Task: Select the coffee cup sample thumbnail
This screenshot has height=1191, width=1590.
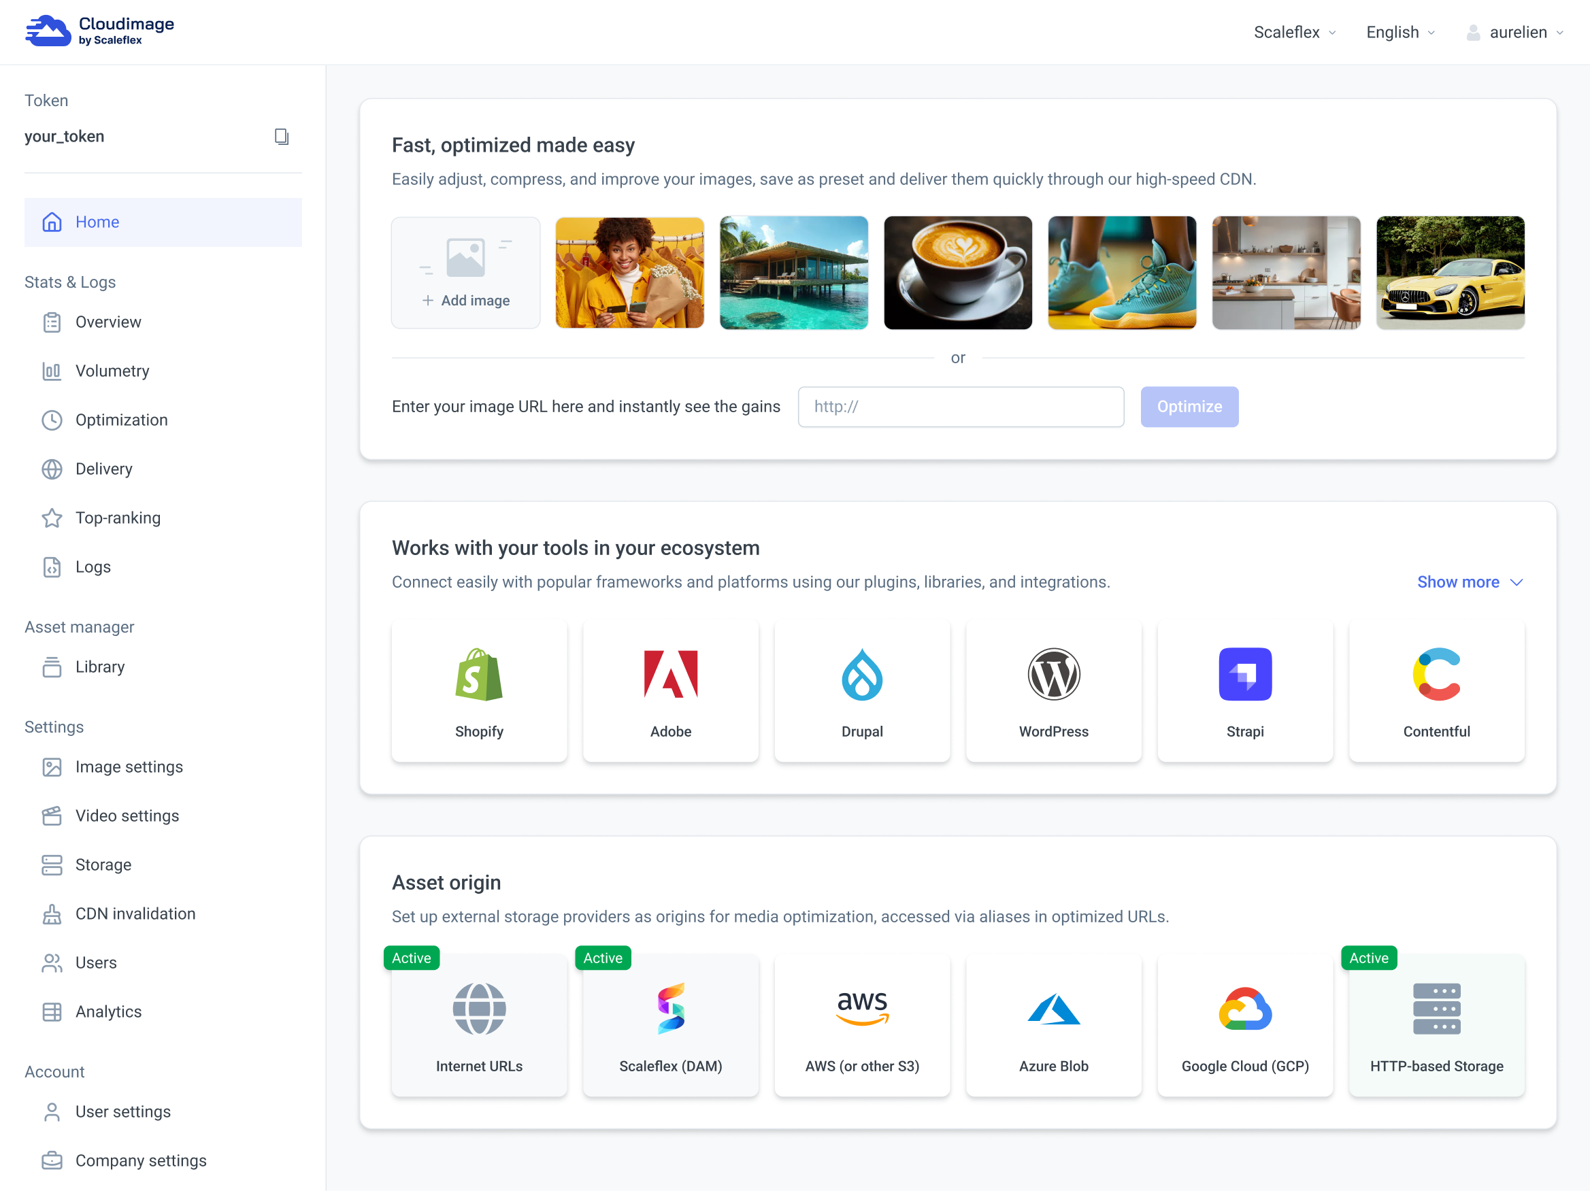Action: pyautogui.click(x=957, y=273)
